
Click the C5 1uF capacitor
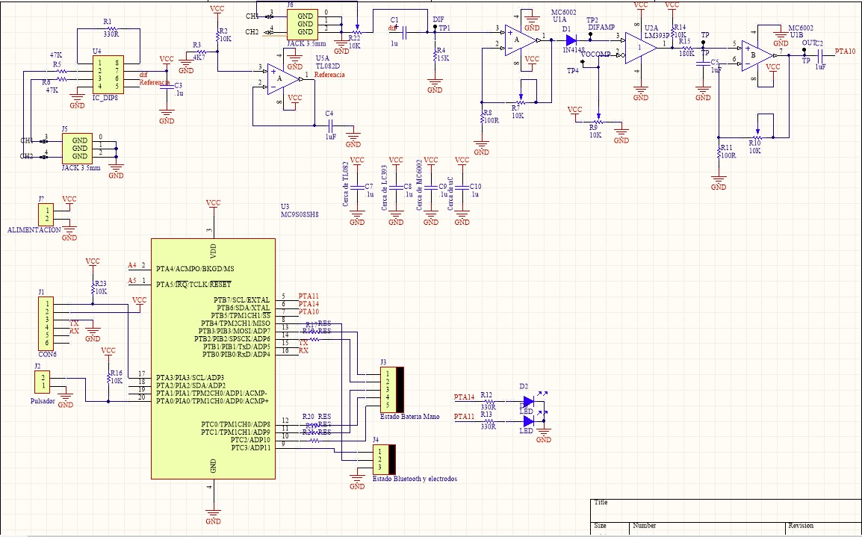click(703, 63)
